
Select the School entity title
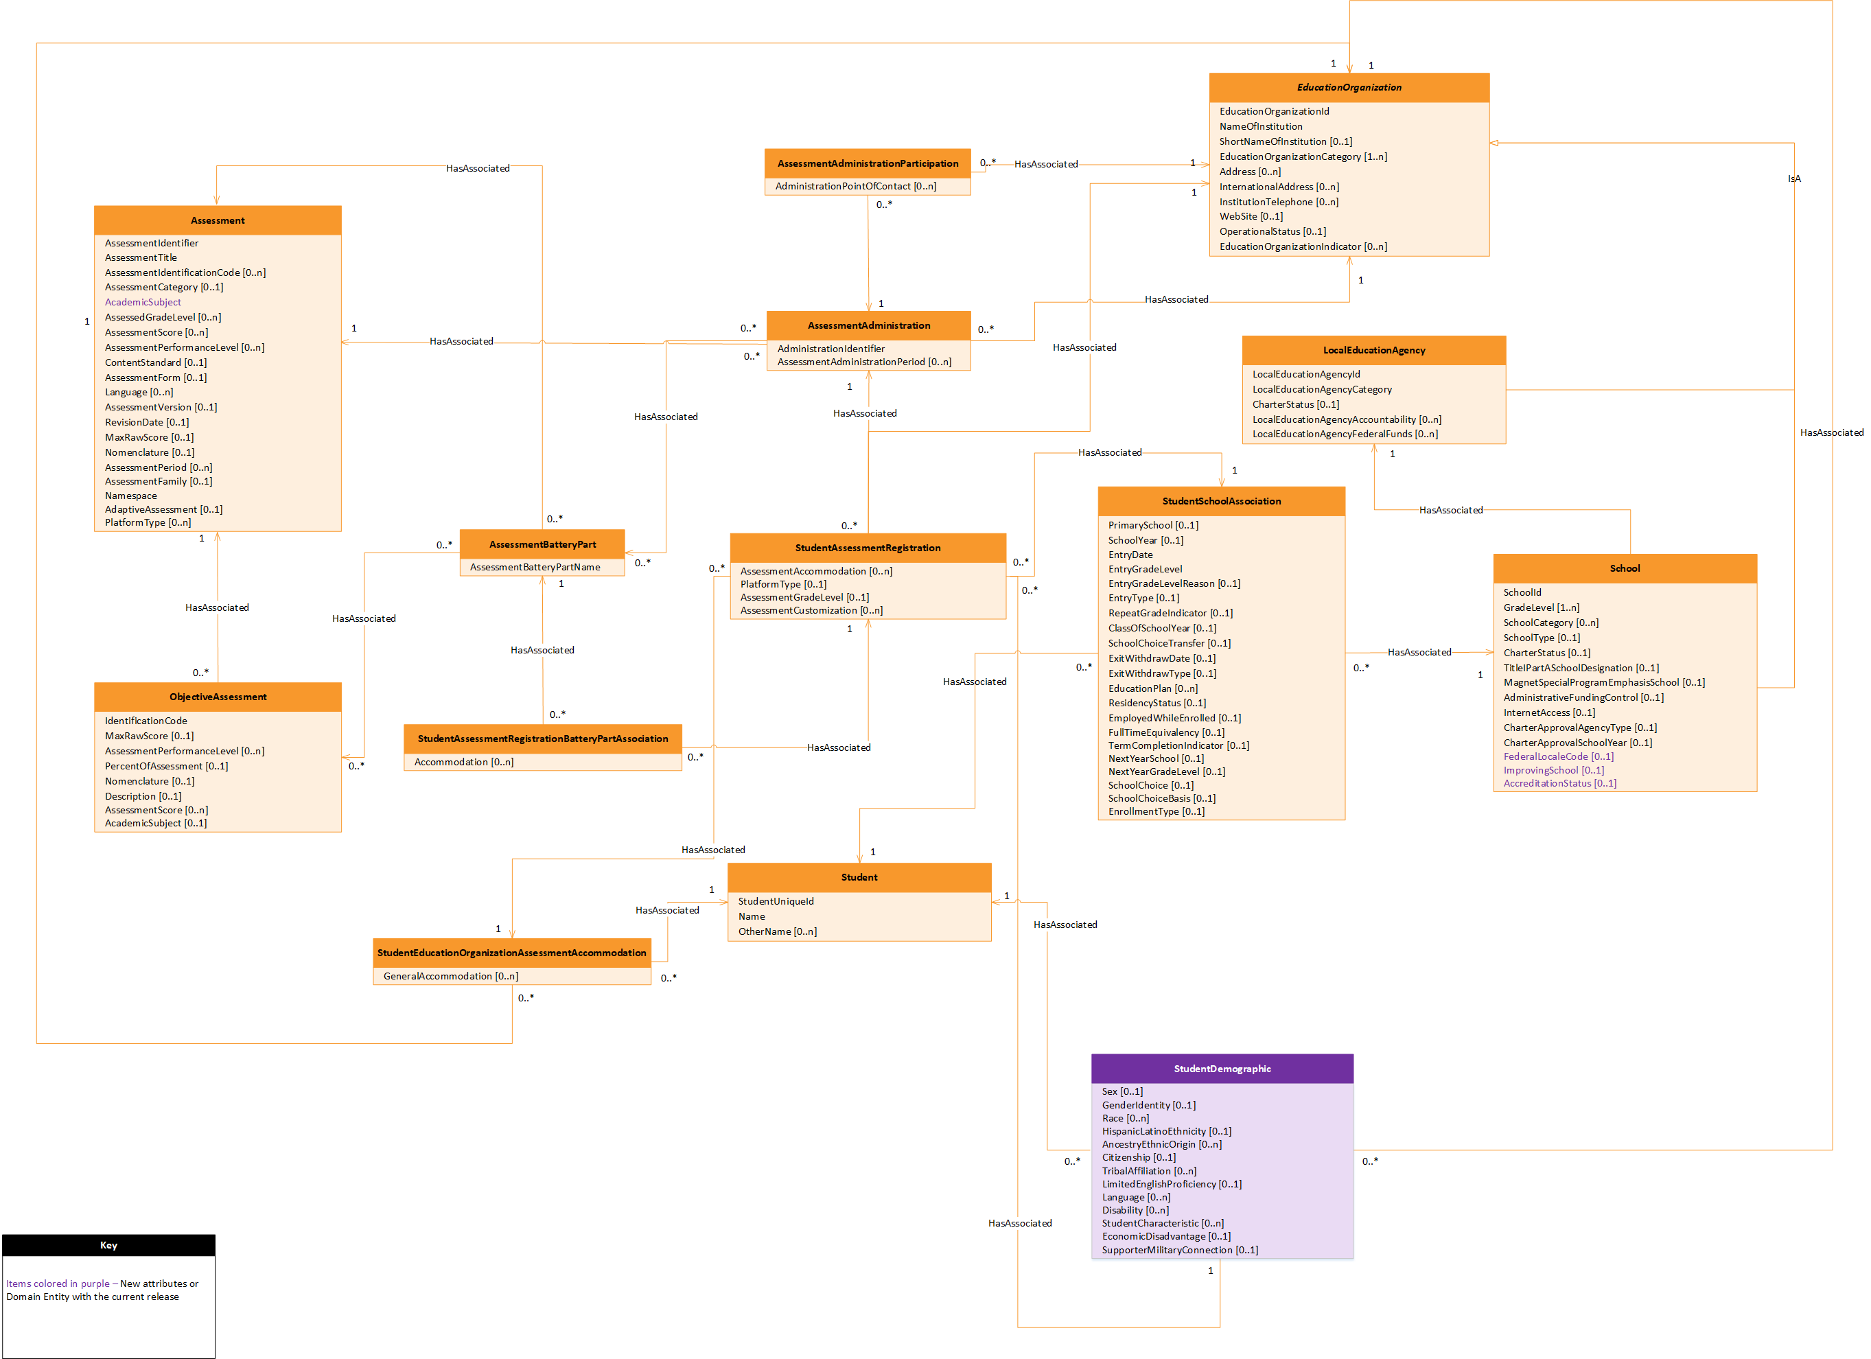point(1625,568)
